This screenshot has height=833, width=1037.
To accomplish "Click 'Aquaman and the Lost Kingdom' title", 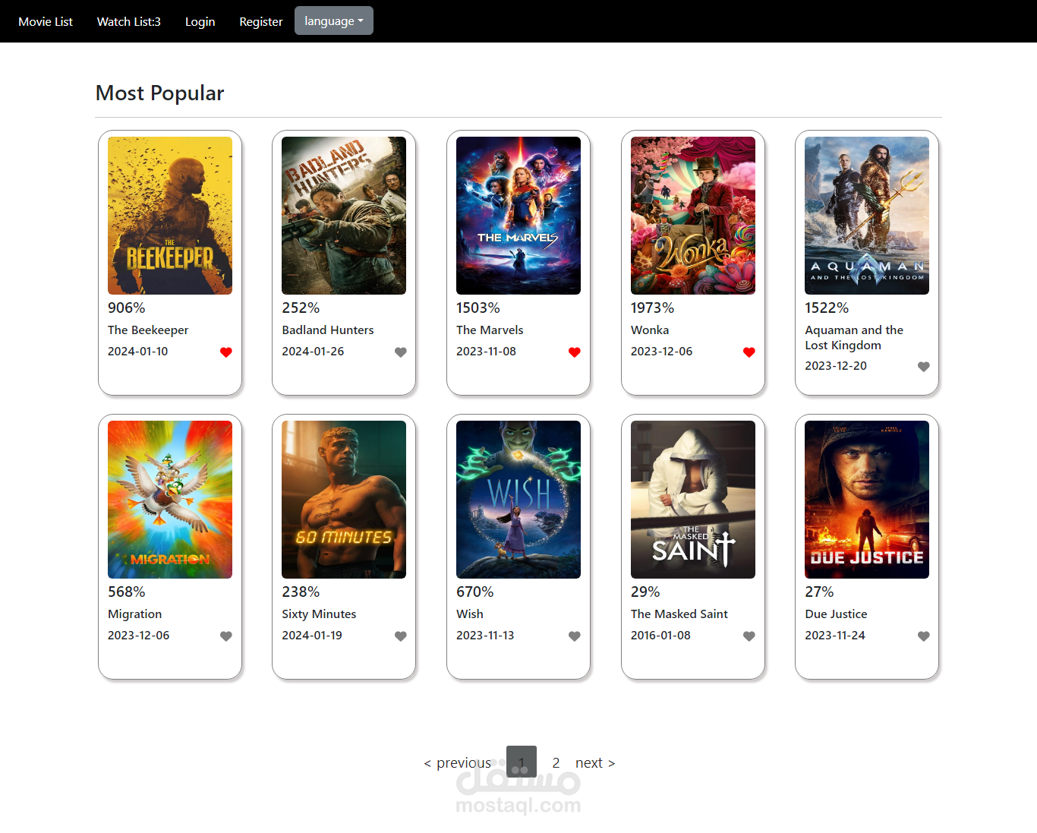I will [854, 338].
